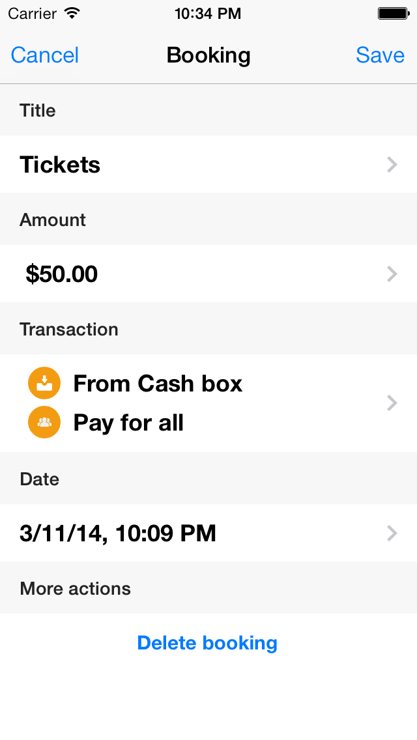The width and height of the screenshot is (417, 740).
Task: Change the 3/11/14, 10:09 PM date
Action: [x=118, y=534]
